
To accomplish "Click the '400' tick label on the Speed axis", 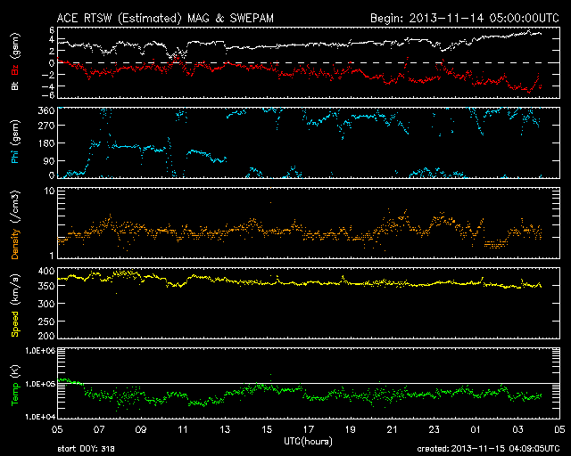I will click(x=46, y=271).
